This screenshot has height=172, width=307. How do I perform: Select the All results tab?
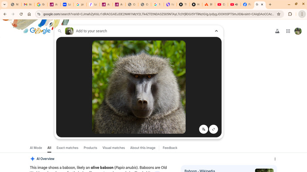[x=49, y=148]
